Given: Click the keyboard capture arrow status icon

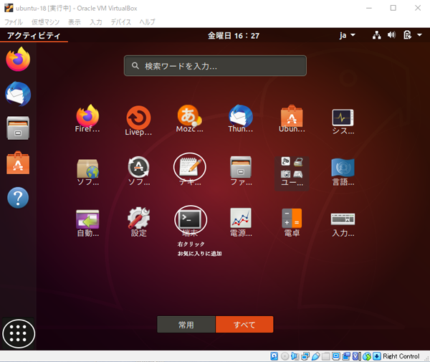Looking at the screenshot, I should (377, 356).
